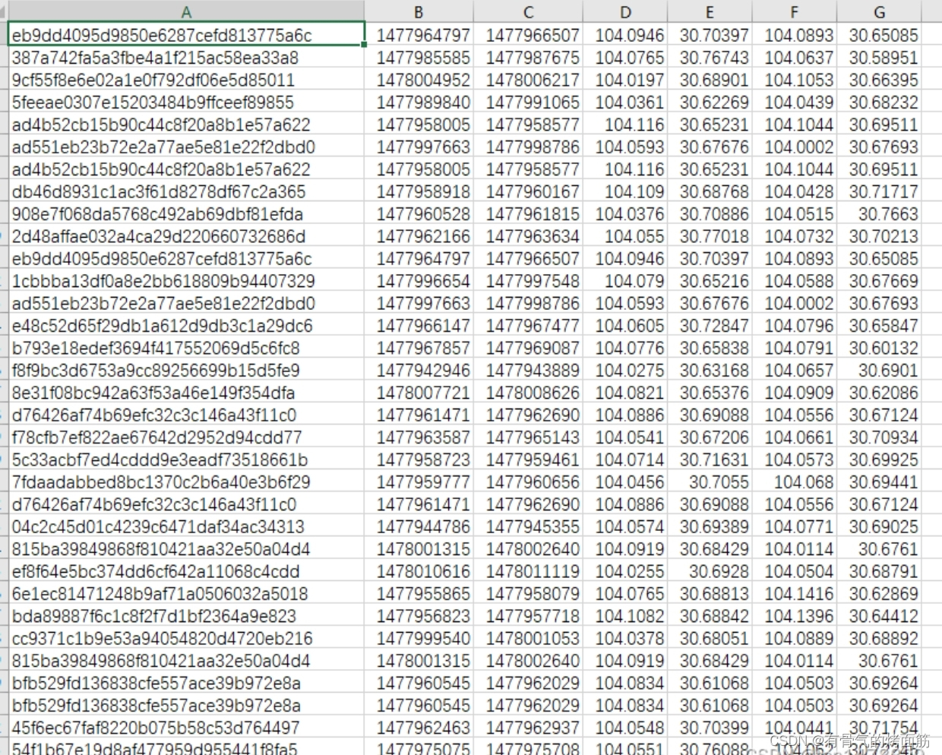942x755 pixels.
Task: Select hash cell starting with ef8f64e5bc
Action: (186, 571)
